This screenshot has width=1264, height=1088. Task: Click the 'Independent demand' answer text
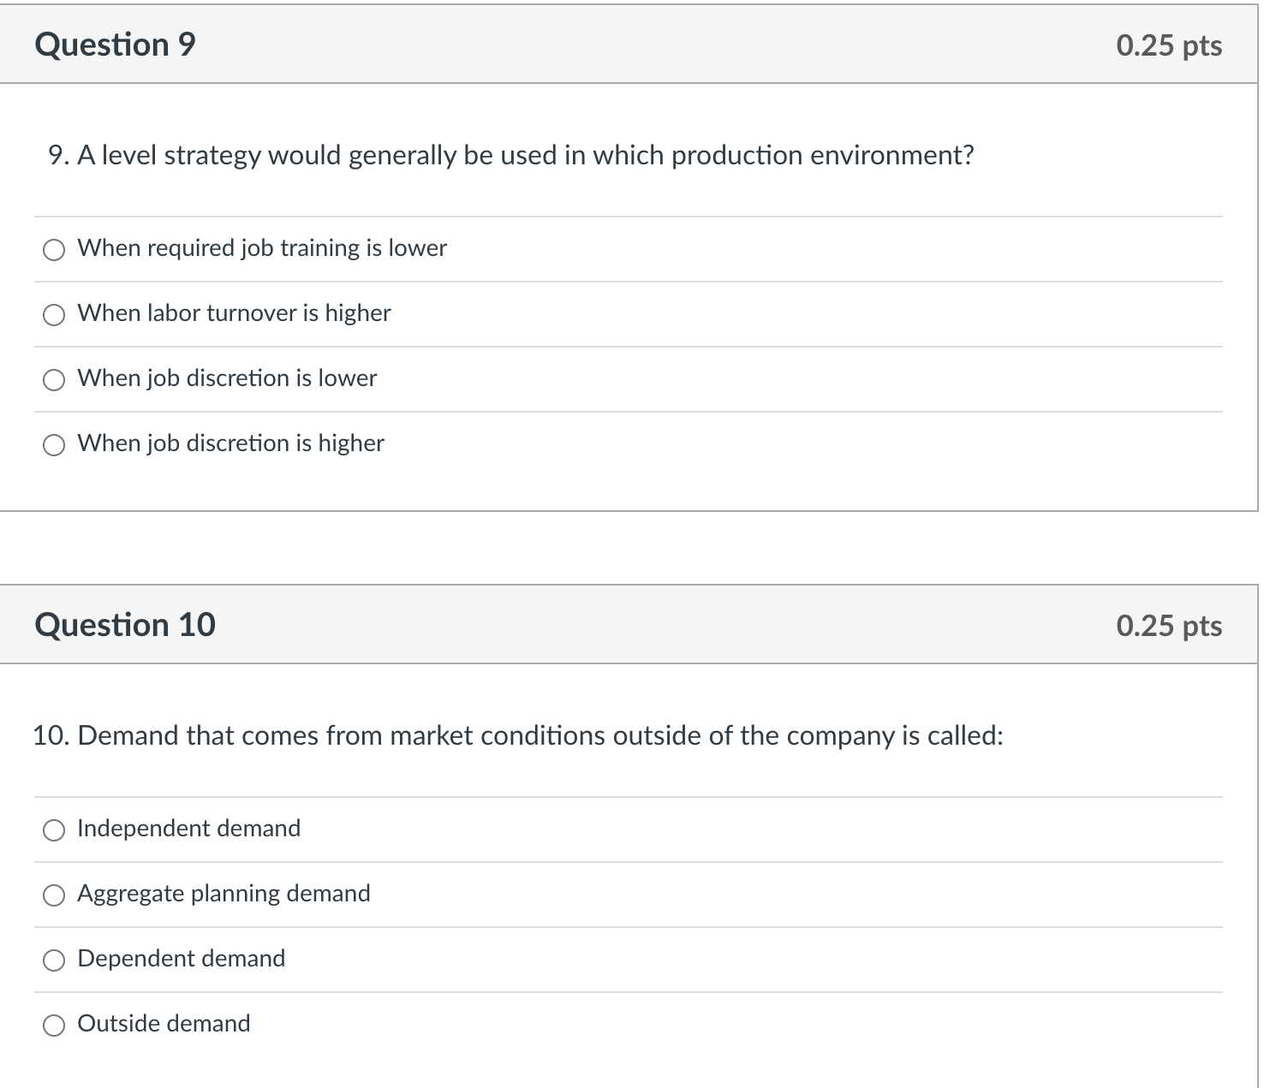[x=188, y=829]
